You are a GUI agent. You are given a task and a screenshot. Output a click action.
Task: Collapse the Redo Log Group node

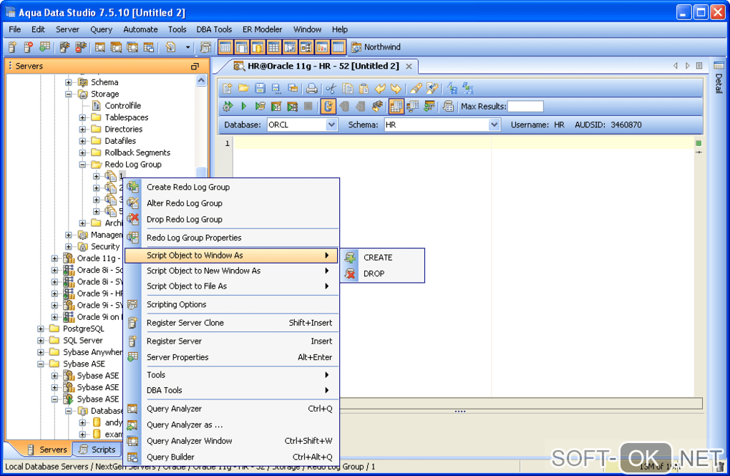[82, 165]
